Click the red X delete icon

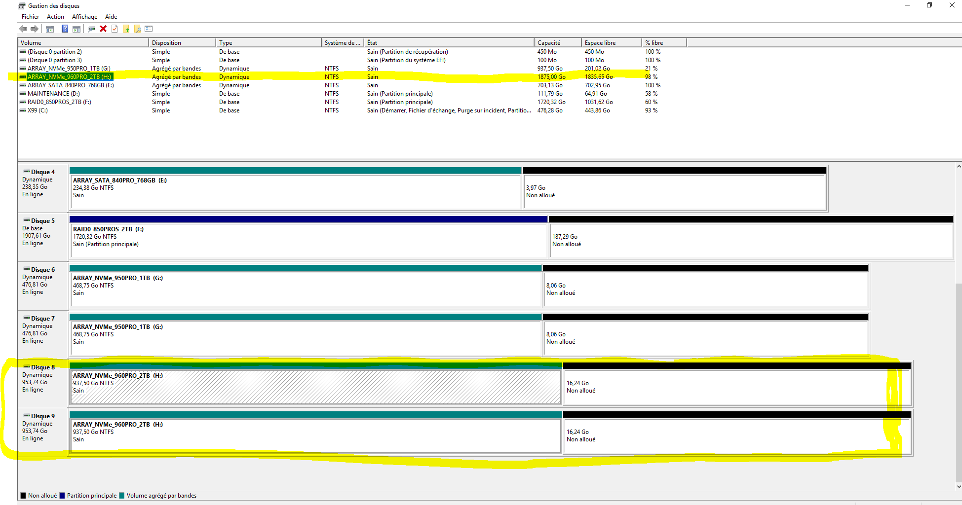pyautogui.click(x=103, y=29)
